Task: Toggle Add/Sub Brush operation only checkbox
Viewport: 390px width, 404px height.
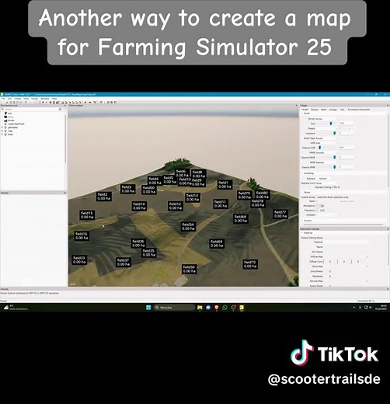Action: [x=316, y=197]
